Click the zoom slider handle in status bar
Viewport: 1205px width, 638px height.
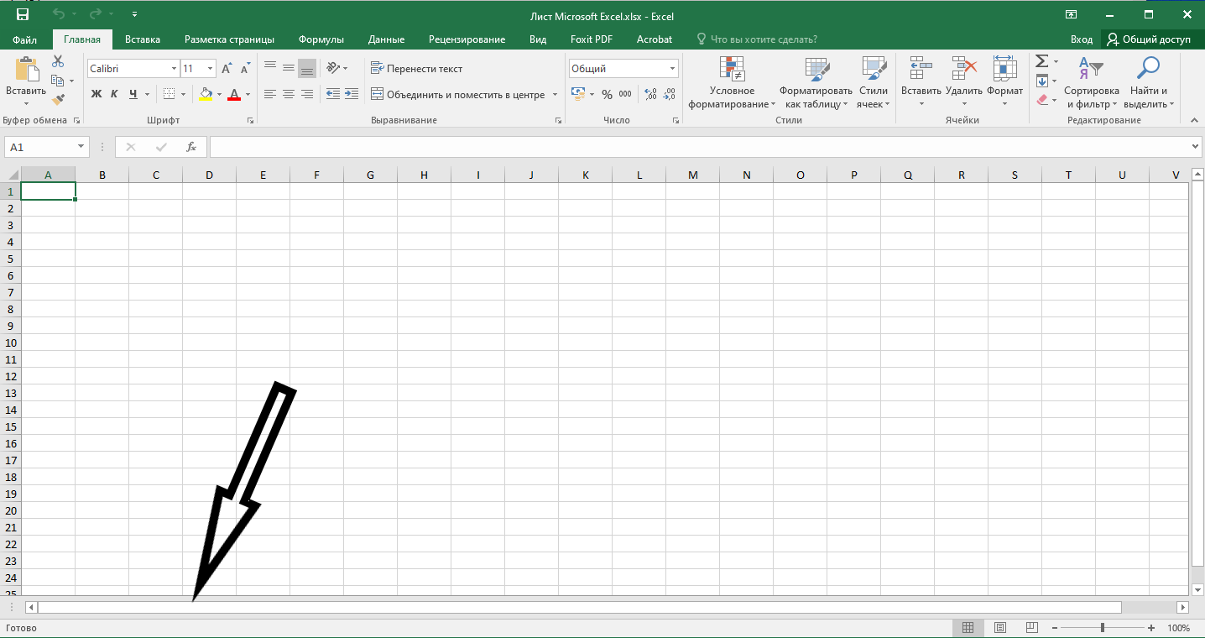tap(1102, 628)
